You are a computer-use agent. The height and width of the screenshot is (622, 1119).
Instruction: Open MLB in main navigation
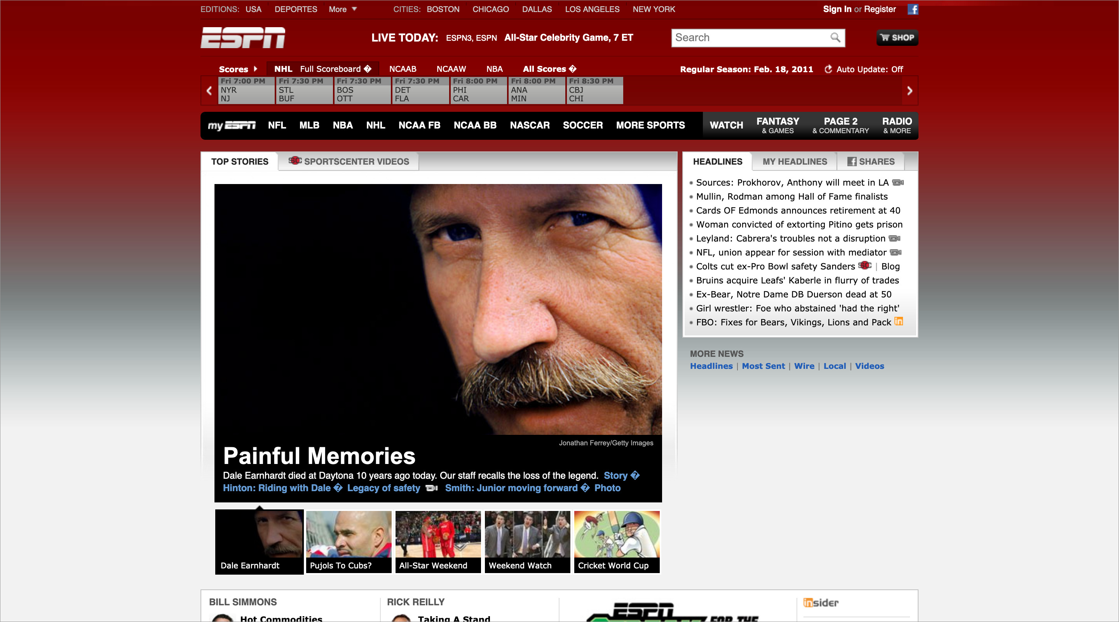(x=309, y=125)
